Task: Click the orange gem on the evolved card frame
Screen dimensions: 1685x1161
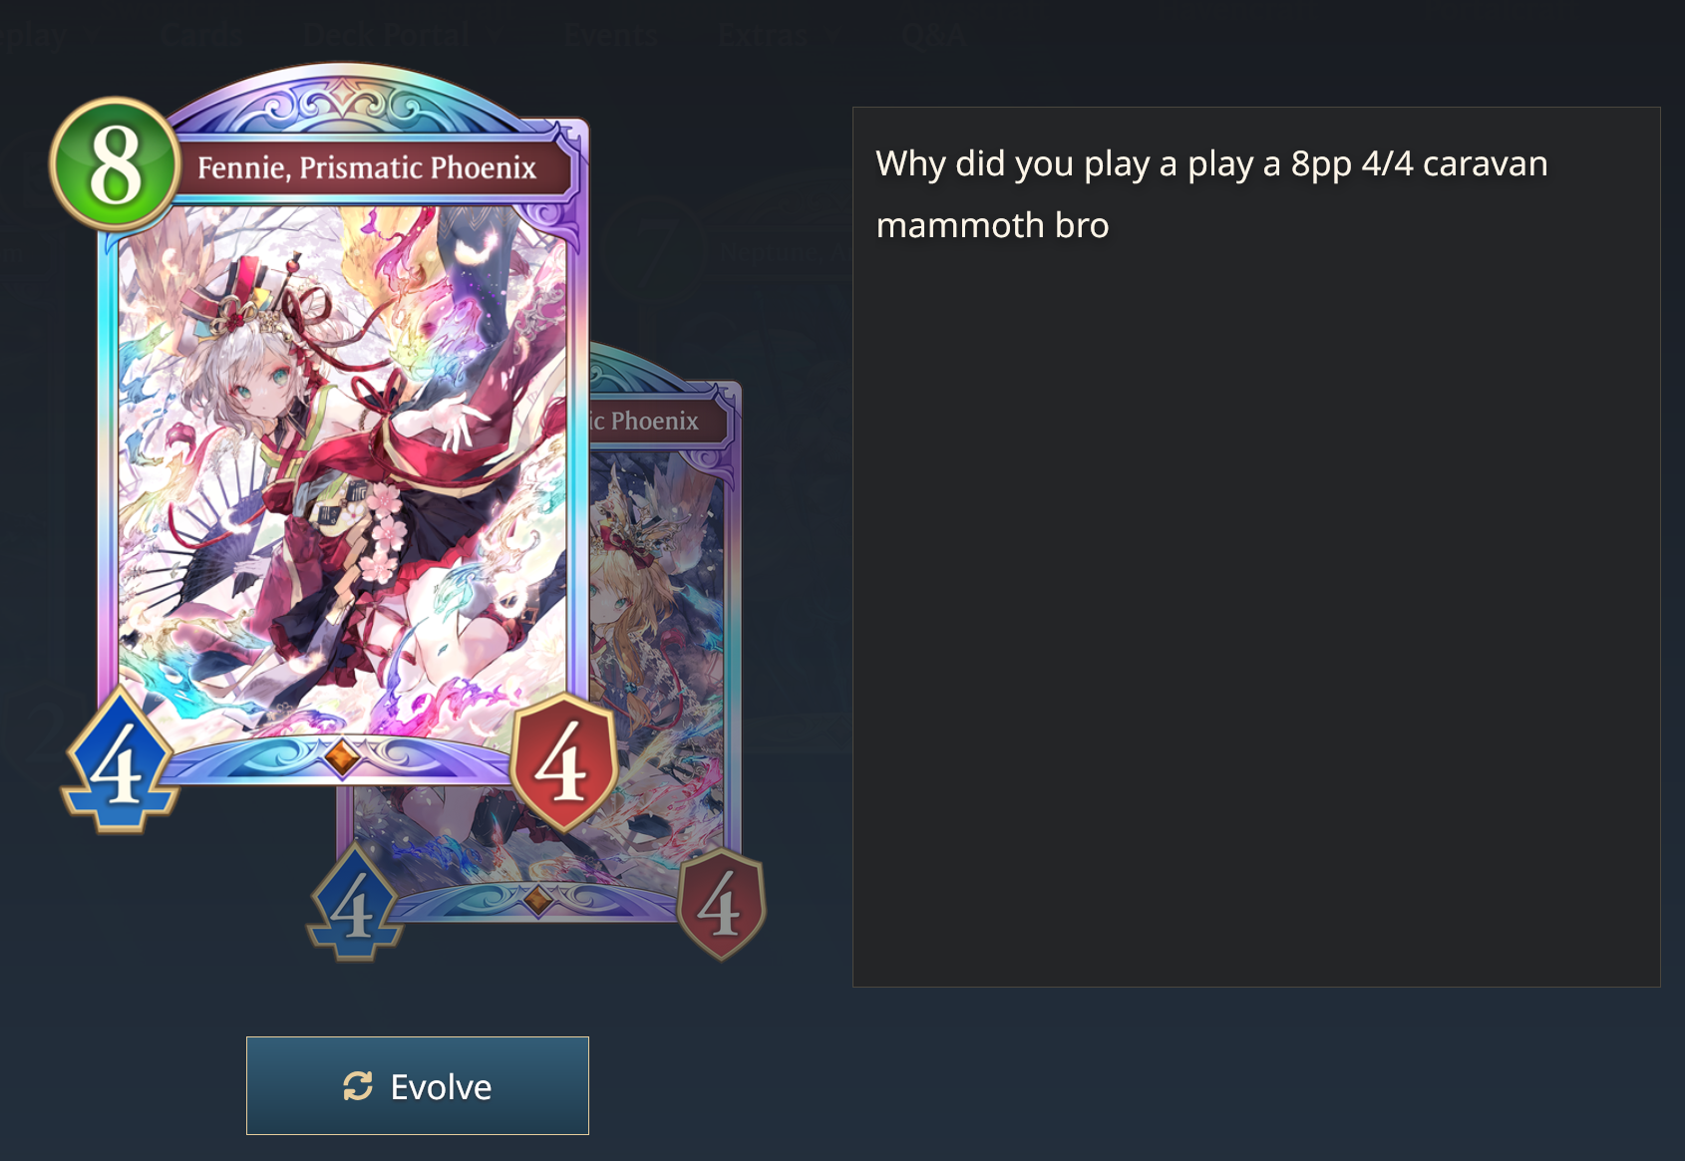Action: point(538,899)
